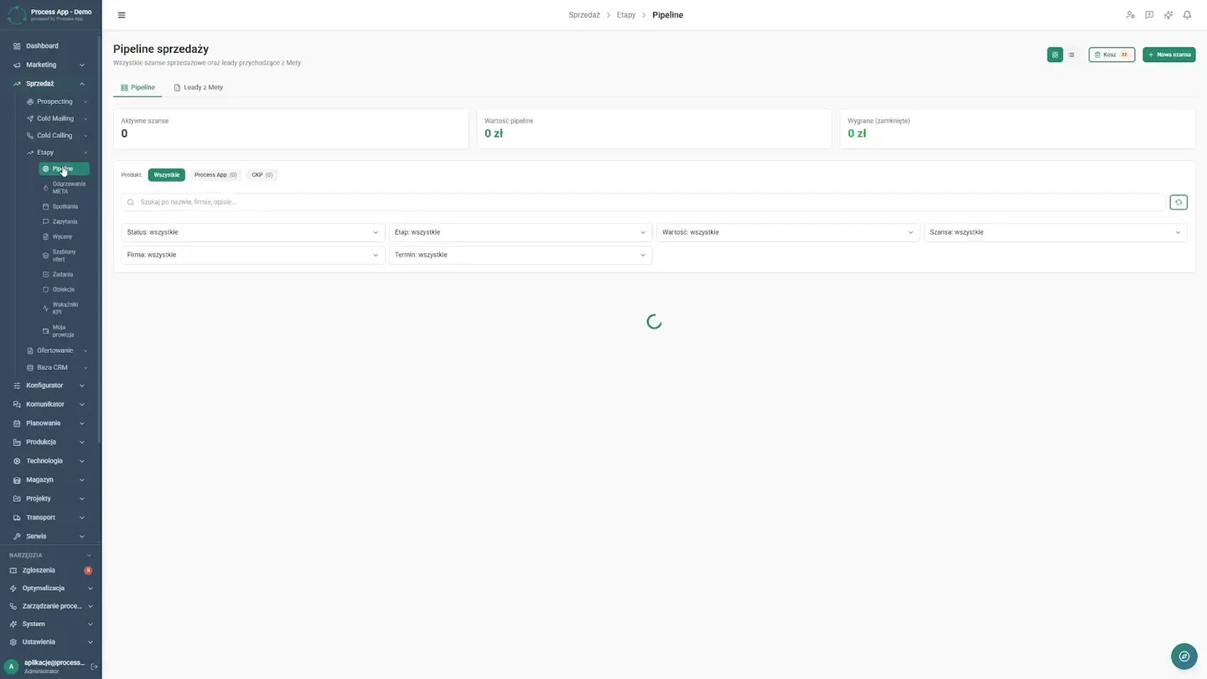Image resolution: width=1207 pixels, height=679 pixels.
Task: Expand the Technologia section
Action: click(50, 461)
